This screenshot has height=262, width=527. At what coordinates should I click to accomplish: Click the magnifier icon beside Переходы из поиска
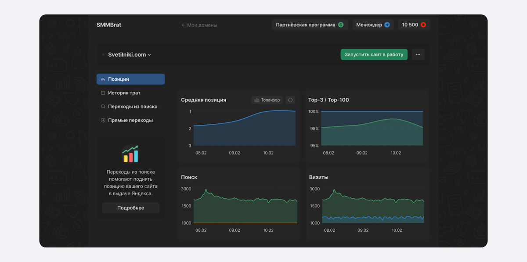click(103, 107)
